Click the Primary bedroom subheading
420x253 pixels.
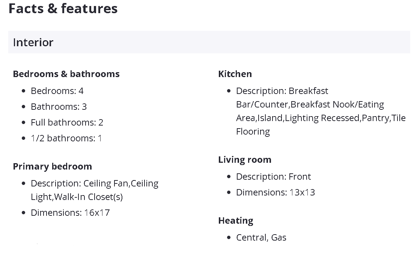[52, 166]
